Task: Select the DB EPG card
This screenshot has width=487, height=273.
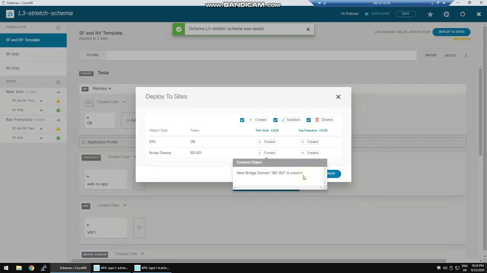Action: pos(100,120)
